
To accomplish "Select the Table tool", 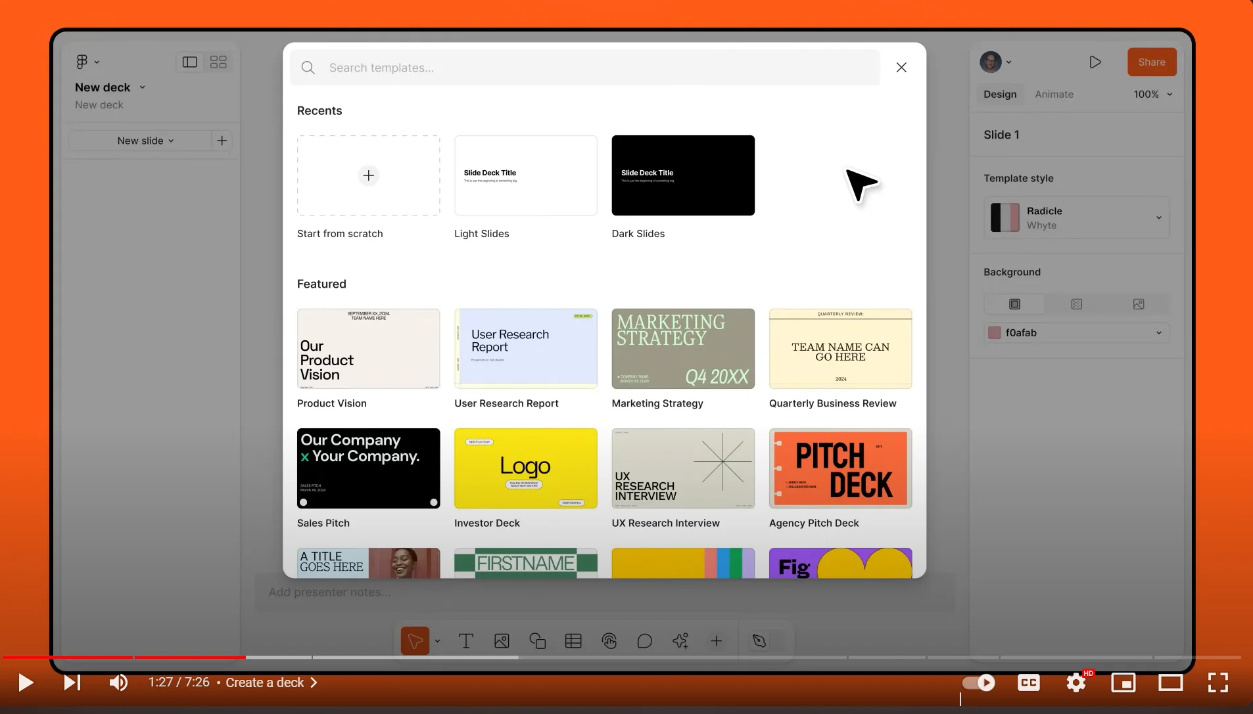I will click(x=573, y=641).
